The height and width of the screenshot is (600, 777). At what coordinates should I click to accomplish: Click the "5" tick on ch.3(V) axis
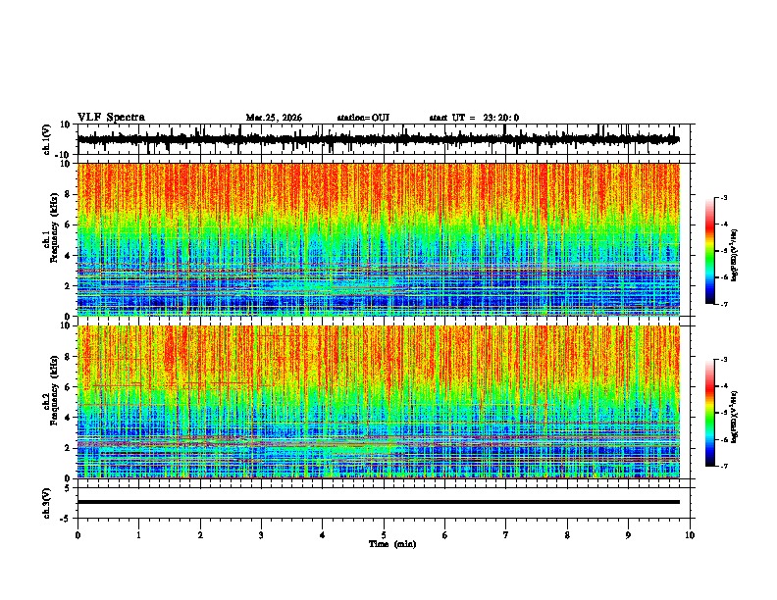tap(69, 487)
